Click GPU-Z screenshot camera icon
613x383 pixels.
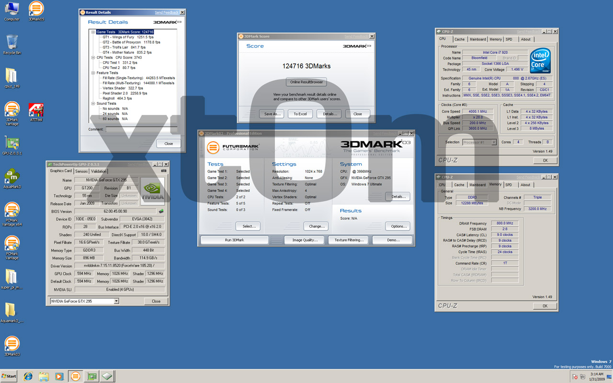pyautogui.click(x=164, y=171)
